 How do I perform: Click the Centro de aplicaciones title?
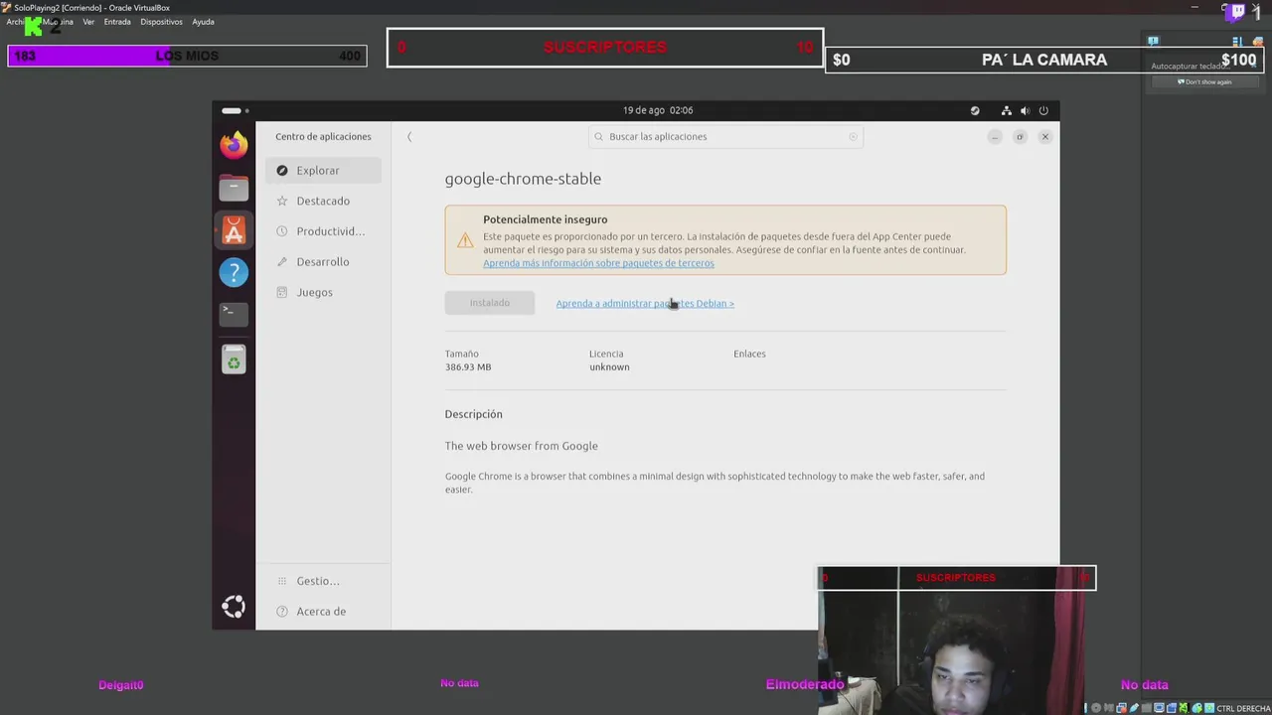pyautogui.click(x=323, y=137)
